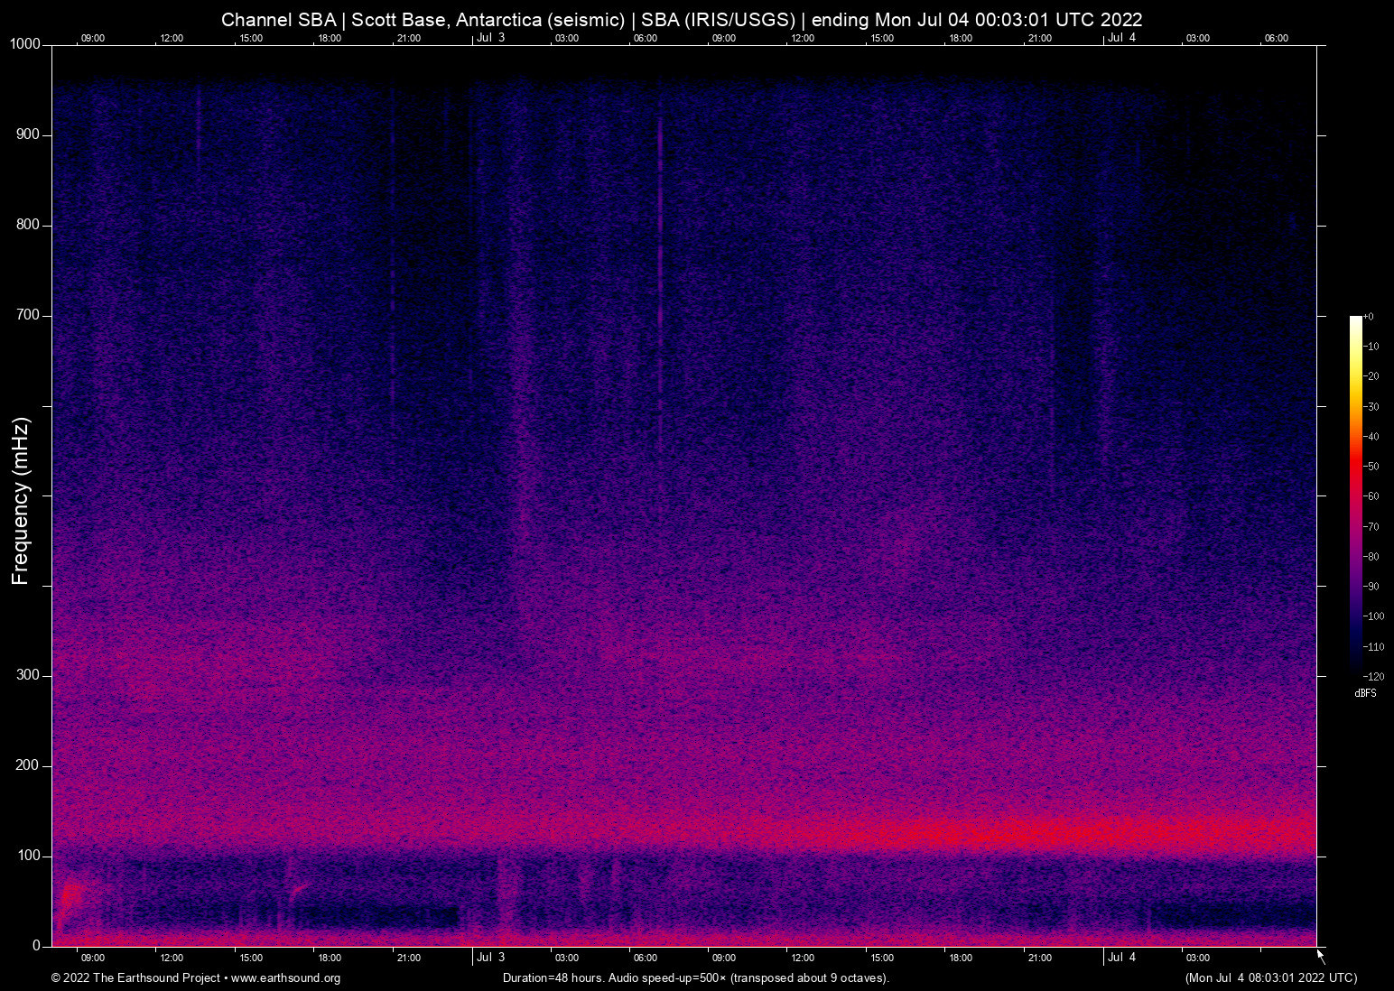Click the -120 label on the color scale

tap(1373, 677)
